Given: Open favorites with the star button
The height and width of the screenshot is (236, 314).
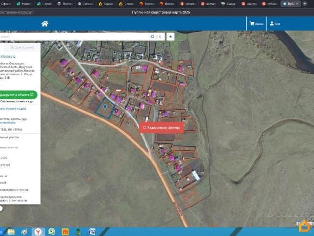Looking at the screenshot, I should coord(170,37).
